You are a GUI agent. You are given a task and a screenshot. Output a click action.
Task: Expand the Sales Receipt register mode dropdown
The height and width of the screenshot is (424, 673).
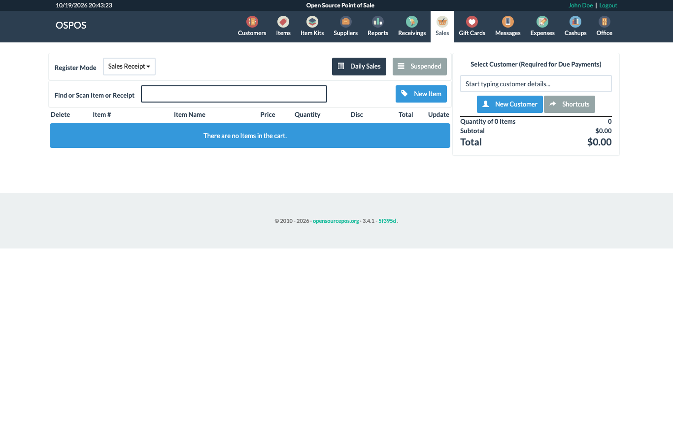[129, 67]
